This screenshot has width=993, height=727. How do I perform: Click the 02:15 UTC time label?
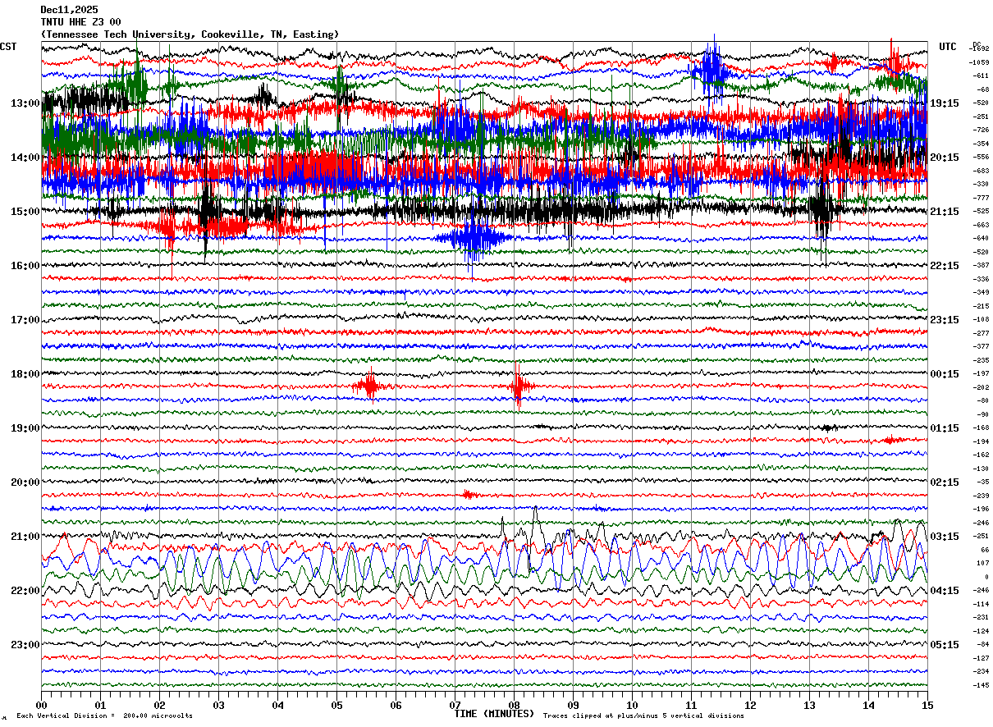click(x=945, y=482)
